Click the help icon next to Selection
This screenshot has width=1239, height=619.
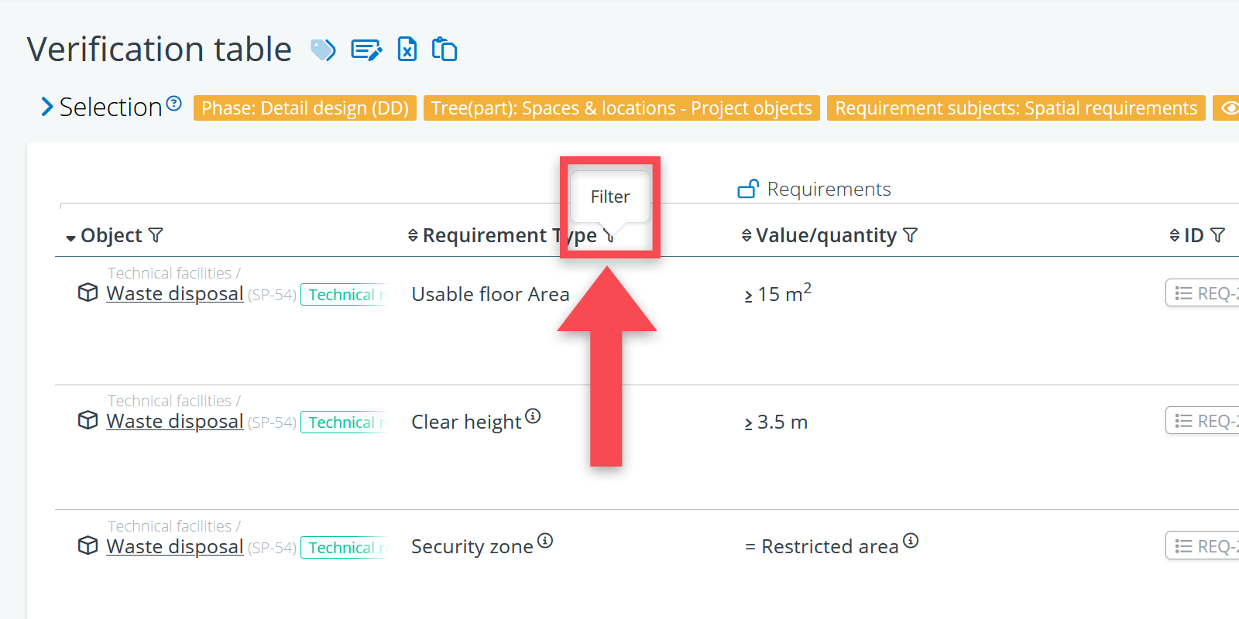click(x=174, y=104)
